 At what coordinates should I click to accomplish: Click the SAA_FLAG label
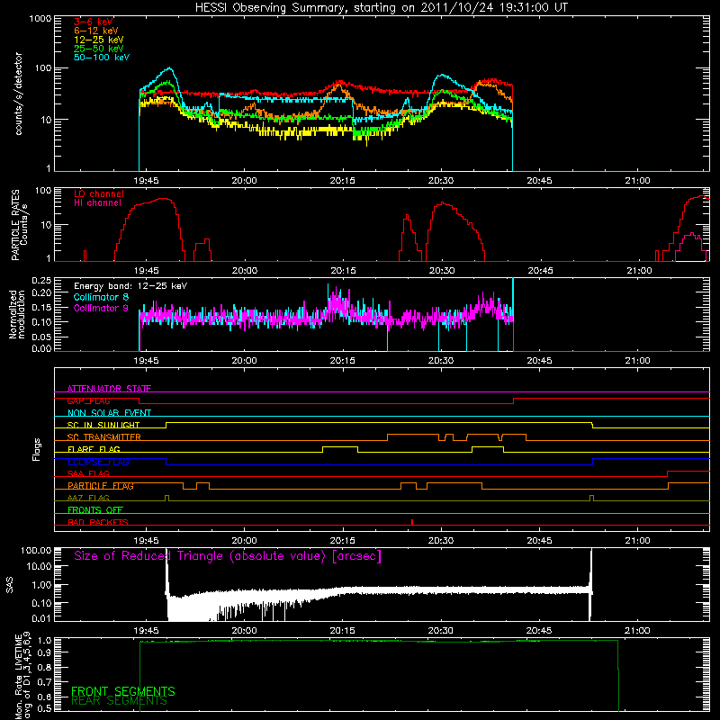88,473
